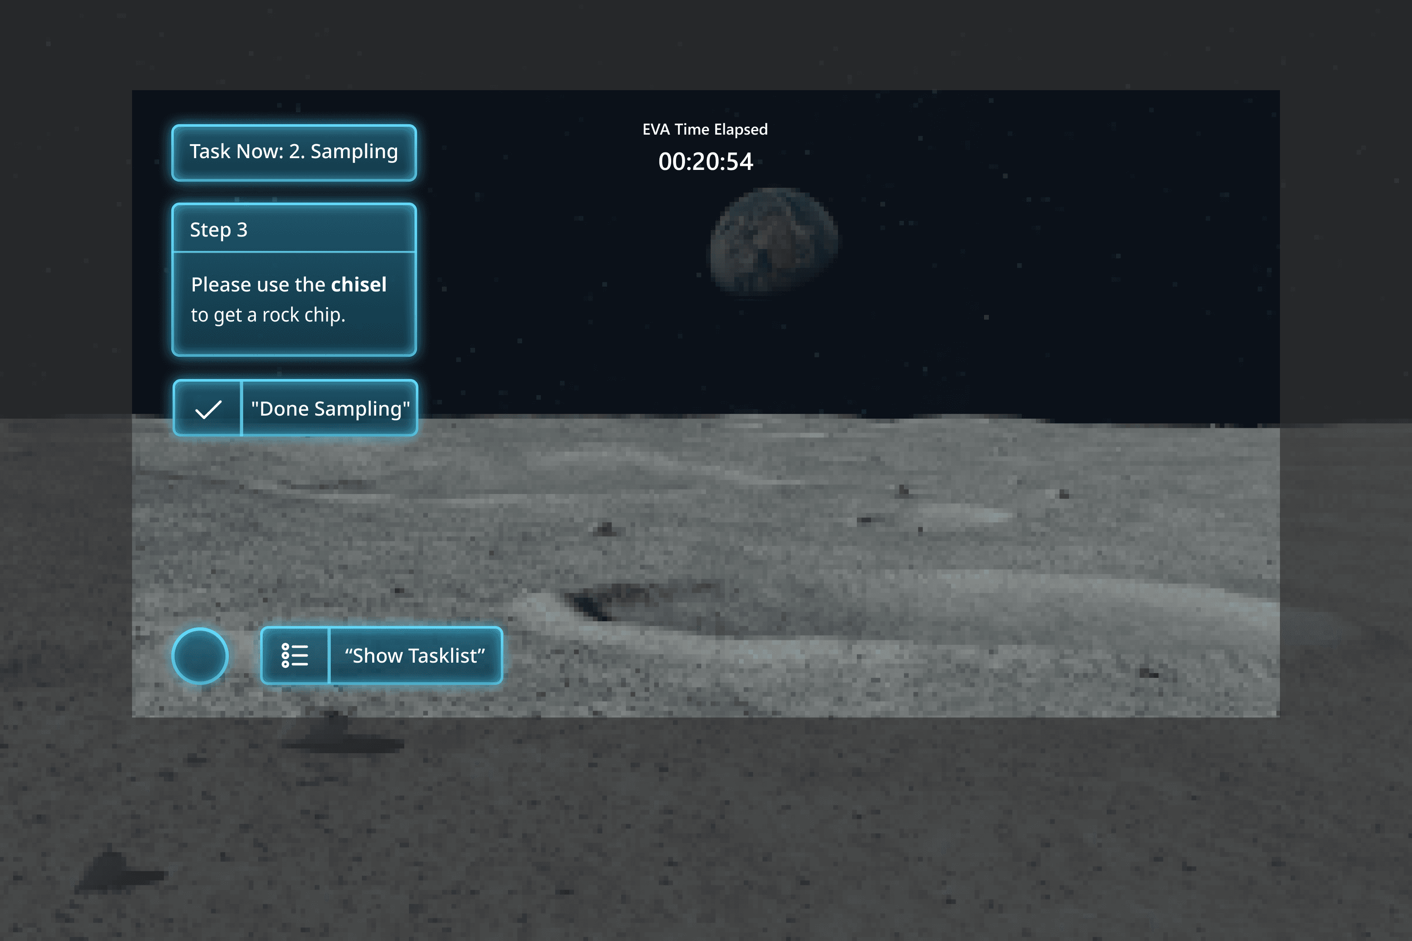Open the "Show Tasklist" command button
Image resolution: width=1412 pixels, height=941 pixels.
tap(415, 655)
